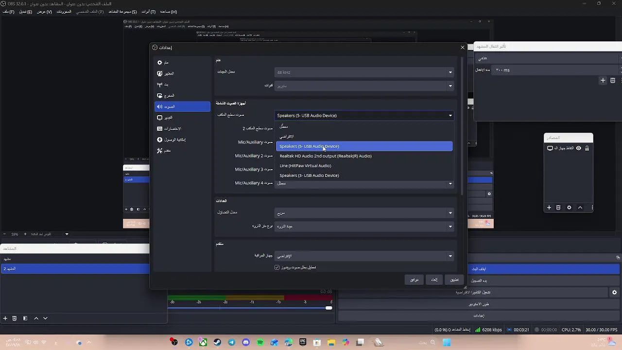Move scene up in Scenes panel

pos(36,318)
